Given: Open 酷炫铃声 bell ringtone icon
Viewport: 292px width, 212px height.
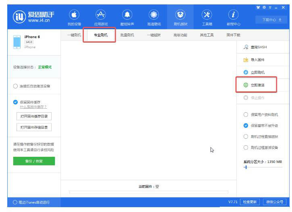Looking at the screenshot, I should (x=127, y=14).
